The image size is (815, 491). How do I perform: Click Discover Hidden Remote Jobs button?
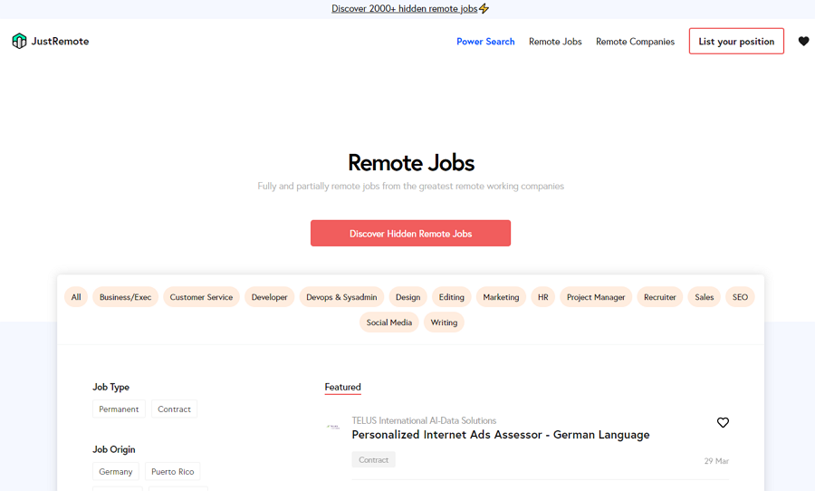click(x=410, y=233)
